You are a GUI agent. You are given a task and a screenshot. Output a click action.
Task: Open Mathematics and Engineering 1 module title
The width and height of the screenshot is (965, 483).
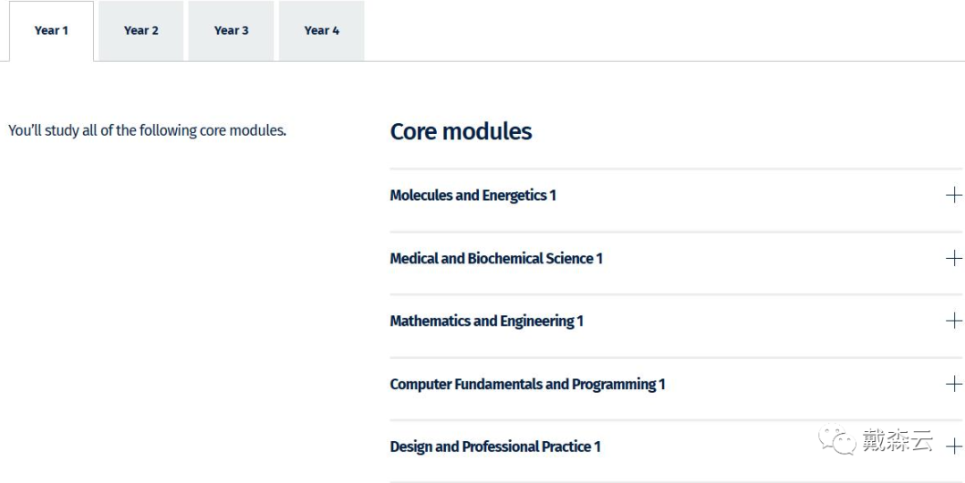[x=486, y=321]
